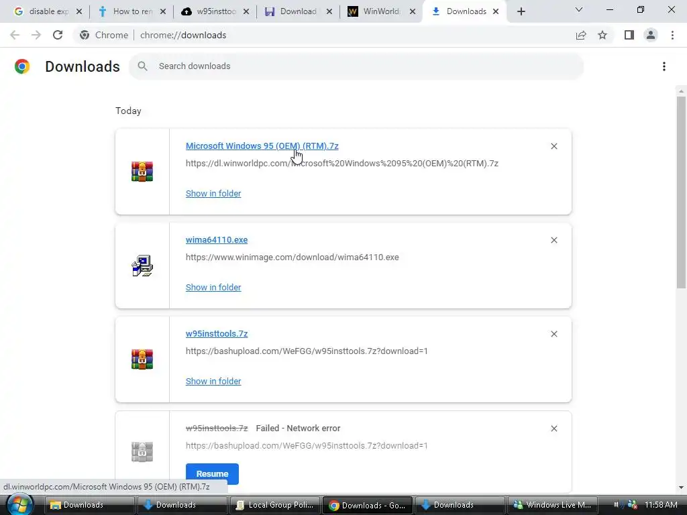This screenshot has width=687, height=515.
Task: Show w95insttools.7z in folder
Action: 213,381
